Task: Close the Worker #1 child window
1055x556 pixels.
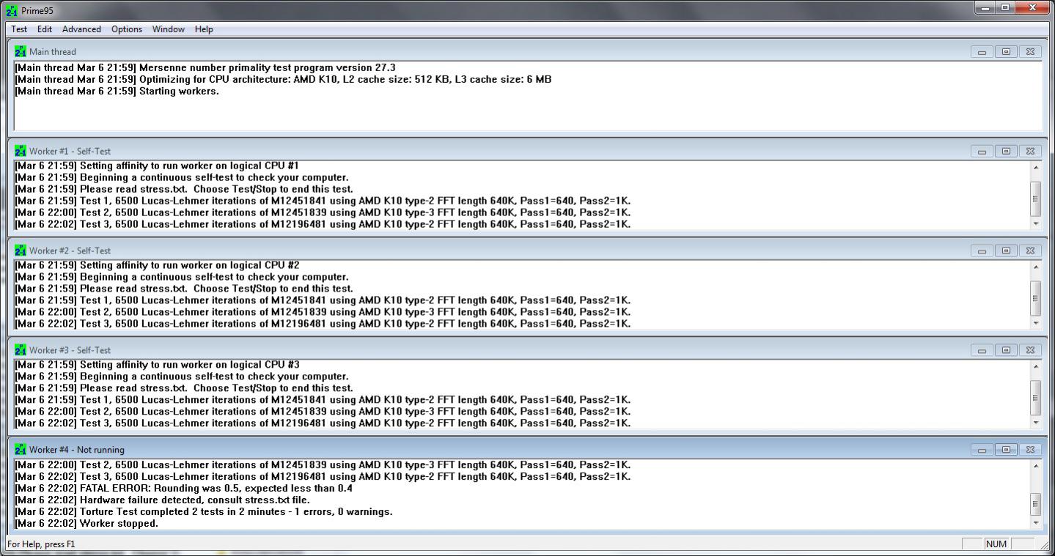Action: 1030,152
